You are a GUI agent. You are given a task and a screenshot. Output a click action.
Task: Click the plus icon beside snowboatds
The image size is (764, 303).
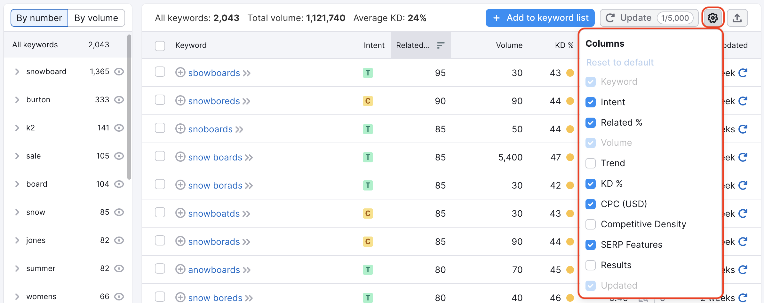(180, 213)
